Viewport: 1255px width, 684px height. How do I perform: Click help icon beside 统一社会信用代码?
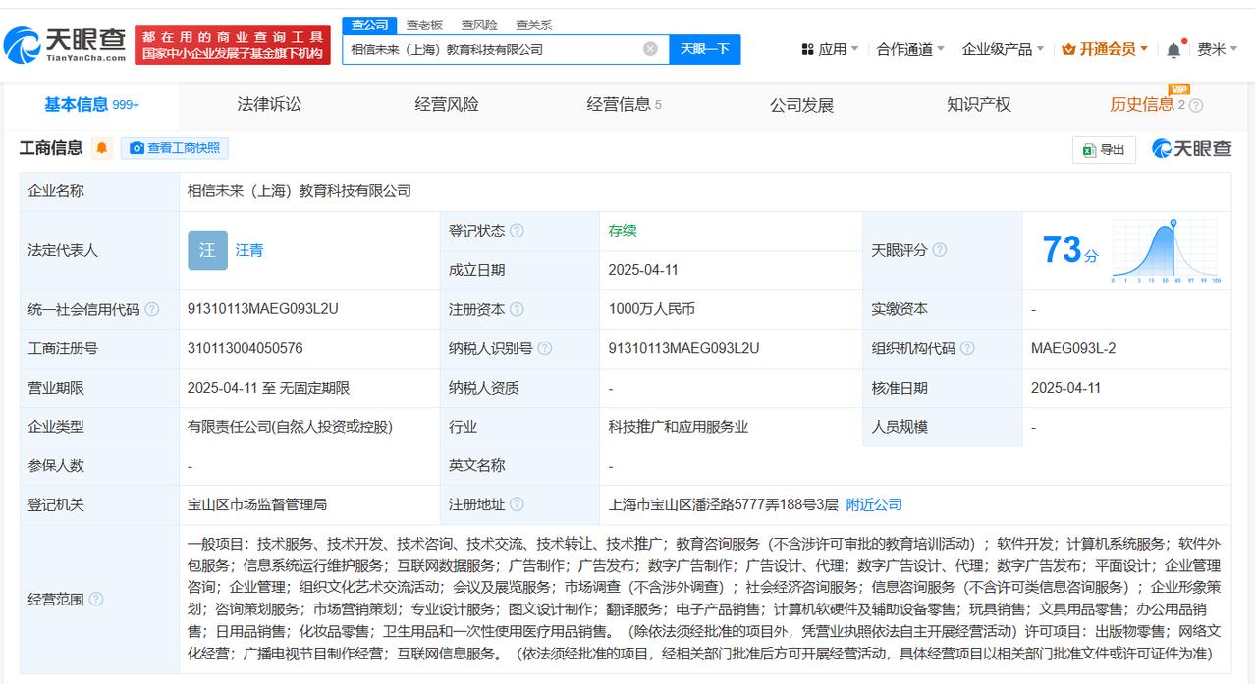152,309
